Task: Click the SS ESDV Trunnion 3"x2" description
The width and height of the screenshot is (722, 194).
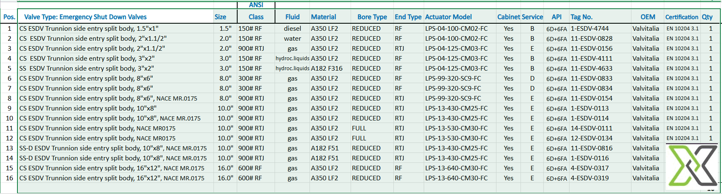Action: click(x=86, y=69)
